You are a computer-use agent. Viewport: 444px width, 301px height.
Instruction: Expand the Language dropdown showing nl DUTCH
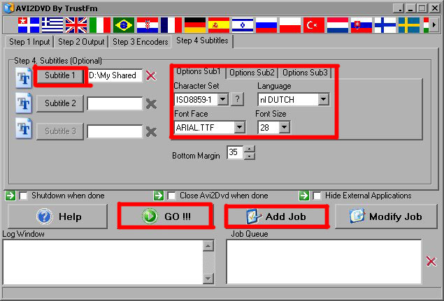click(x=323, y=99)
